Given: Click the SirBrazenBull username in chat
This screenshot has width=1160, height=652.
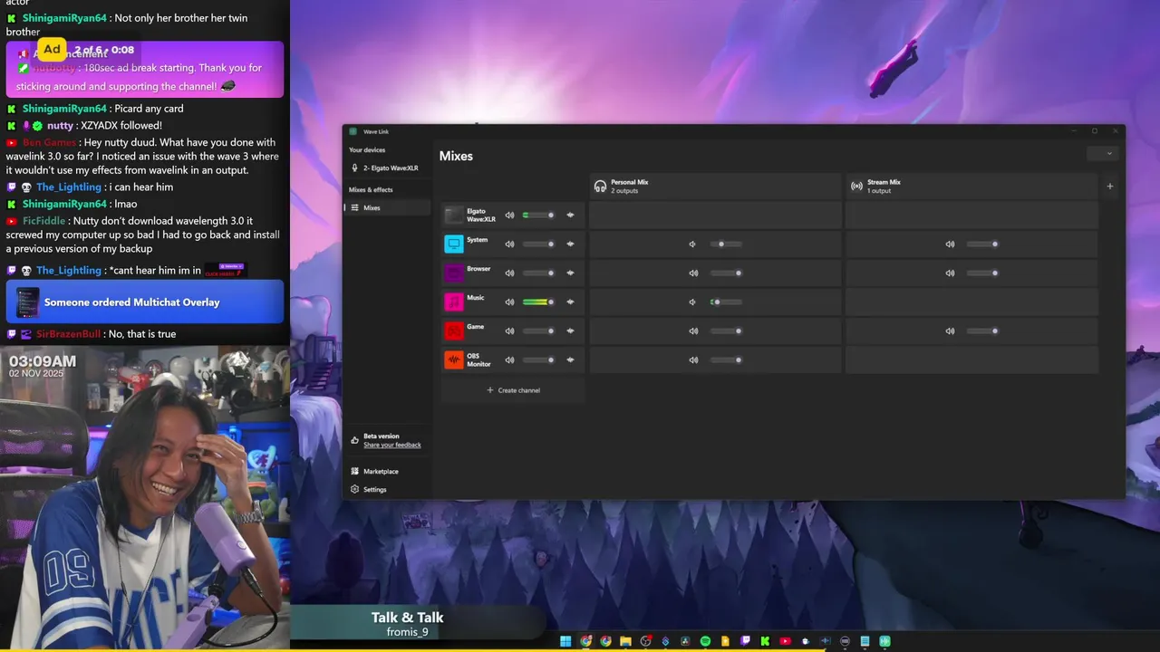Looking at the screenshot, I should click(x=69, y=334).
